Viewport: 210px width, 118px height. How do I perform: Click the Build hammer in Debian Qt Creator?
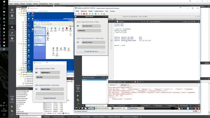78,104
